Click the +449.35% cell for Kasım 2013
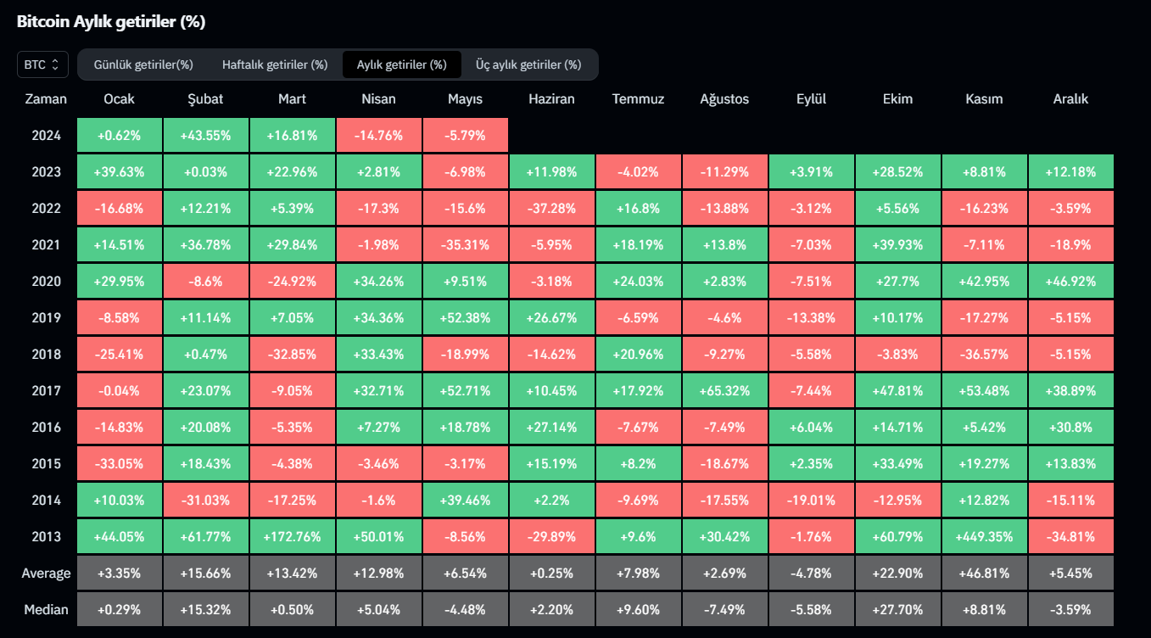This screenshot has width=1151, height=638. click(984, 536)
